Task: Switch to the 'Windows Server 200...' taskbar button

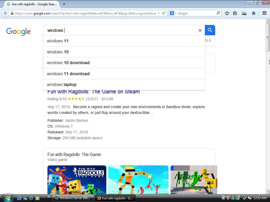Action: [73, 198]
